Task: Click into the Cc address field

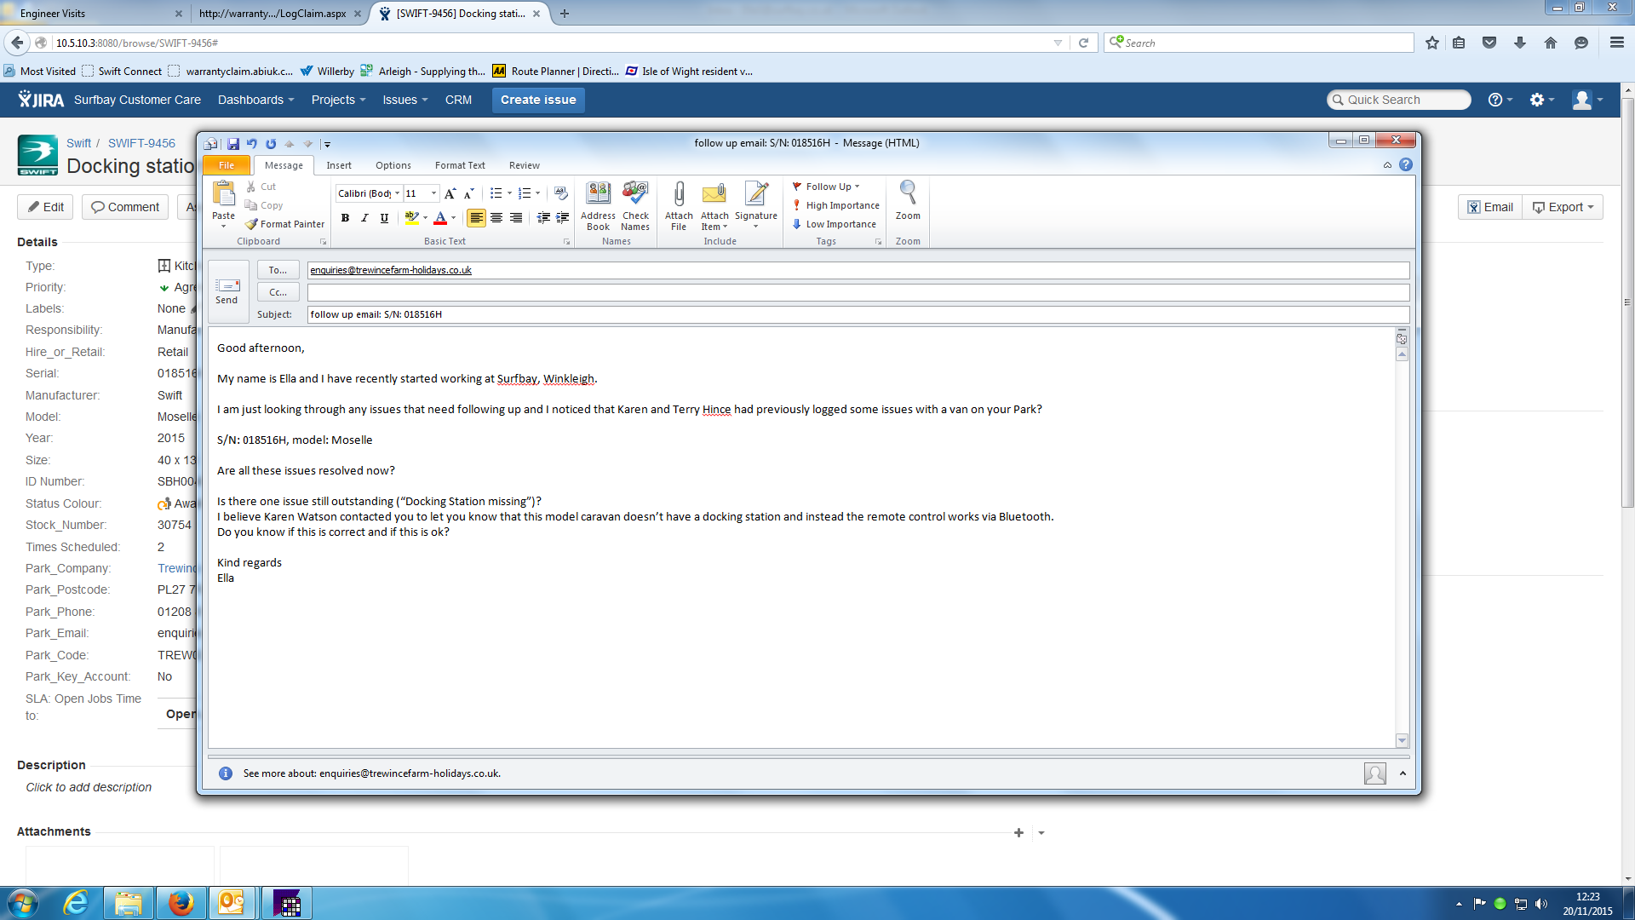Action: pos(857,292)
